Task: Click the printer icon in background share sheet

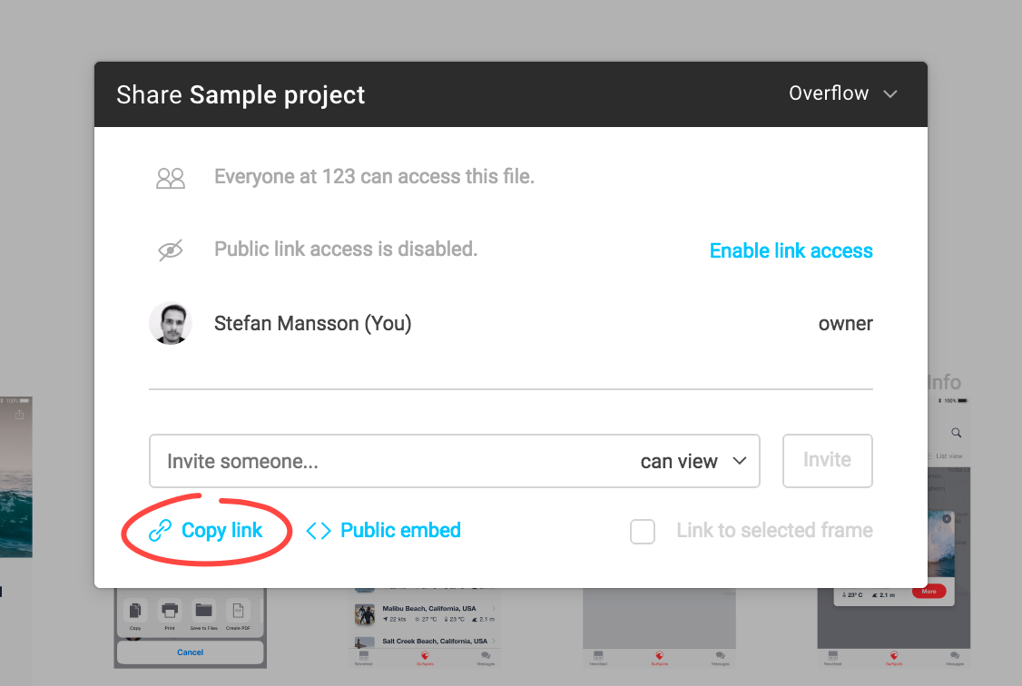Action: point(169,609)
